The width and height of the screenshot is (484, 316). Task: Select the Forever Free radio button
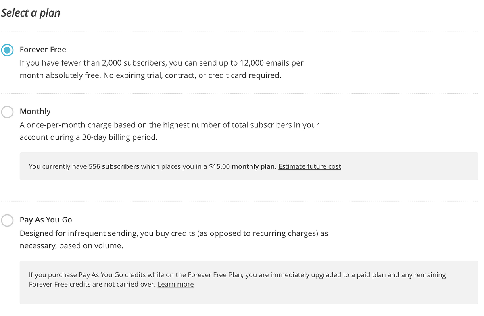pos(7,50)
